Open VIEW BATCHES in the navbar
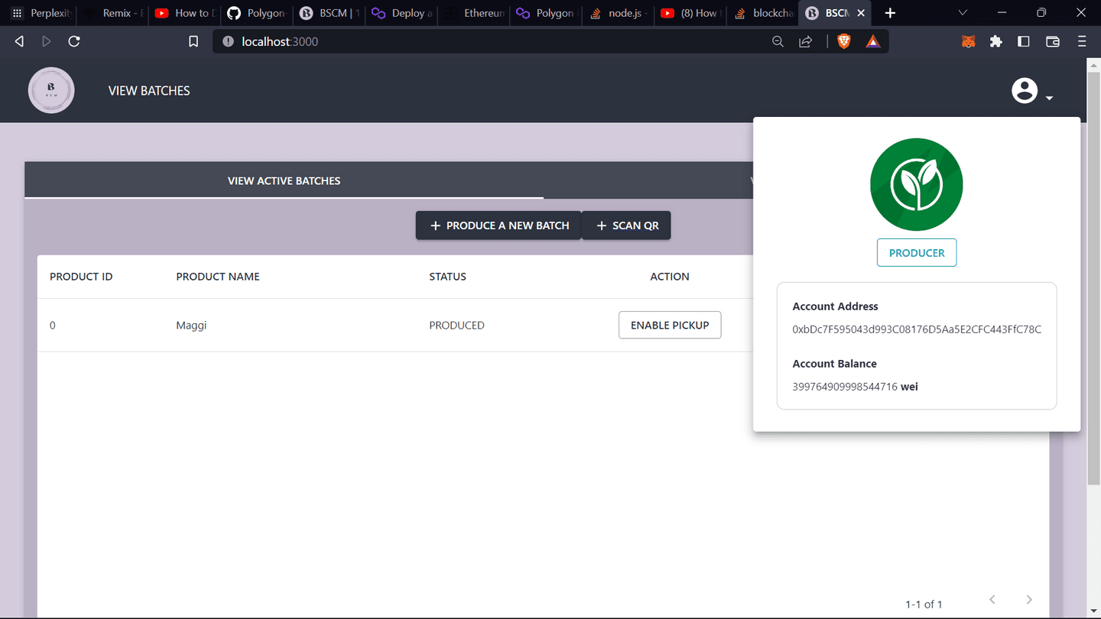 pyautogui.click(x=149, y=90)
